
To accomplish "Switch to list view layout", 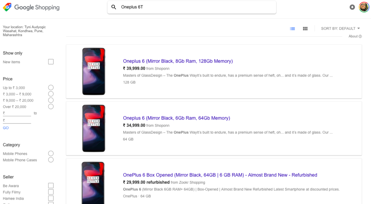I will (292, 29).
